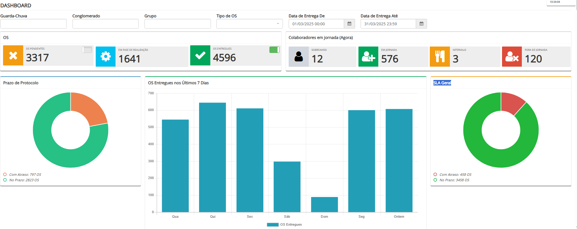The width and height of the screenshot is (577, 229).
Task: Toggle the OS Entregues switch off
Action: click(x=274, y=50)
